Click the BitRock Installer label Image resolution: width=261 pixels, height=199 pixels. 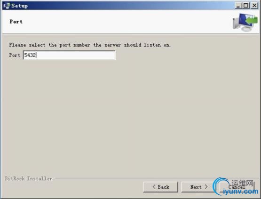29,178
